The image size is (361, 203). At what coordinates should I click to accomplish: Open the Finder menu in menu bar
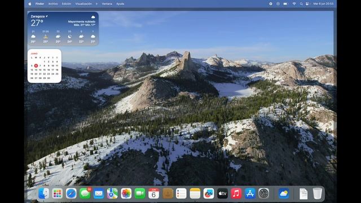pos(39,4)
